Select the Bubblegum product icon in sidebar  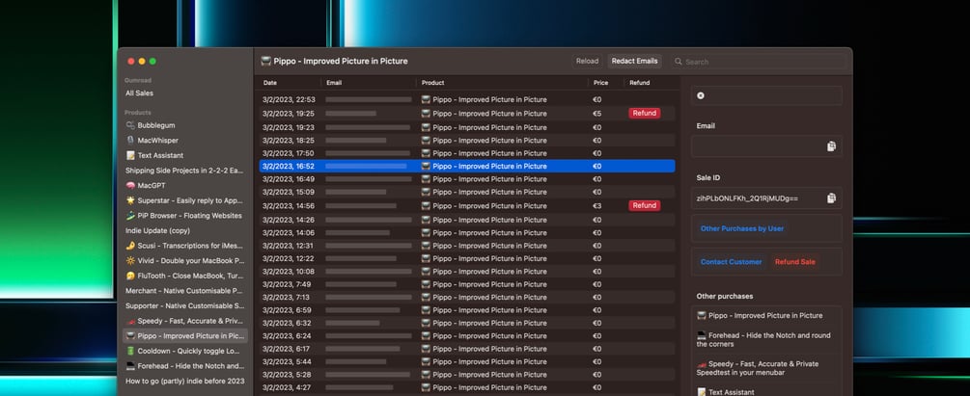pos(130,125)
